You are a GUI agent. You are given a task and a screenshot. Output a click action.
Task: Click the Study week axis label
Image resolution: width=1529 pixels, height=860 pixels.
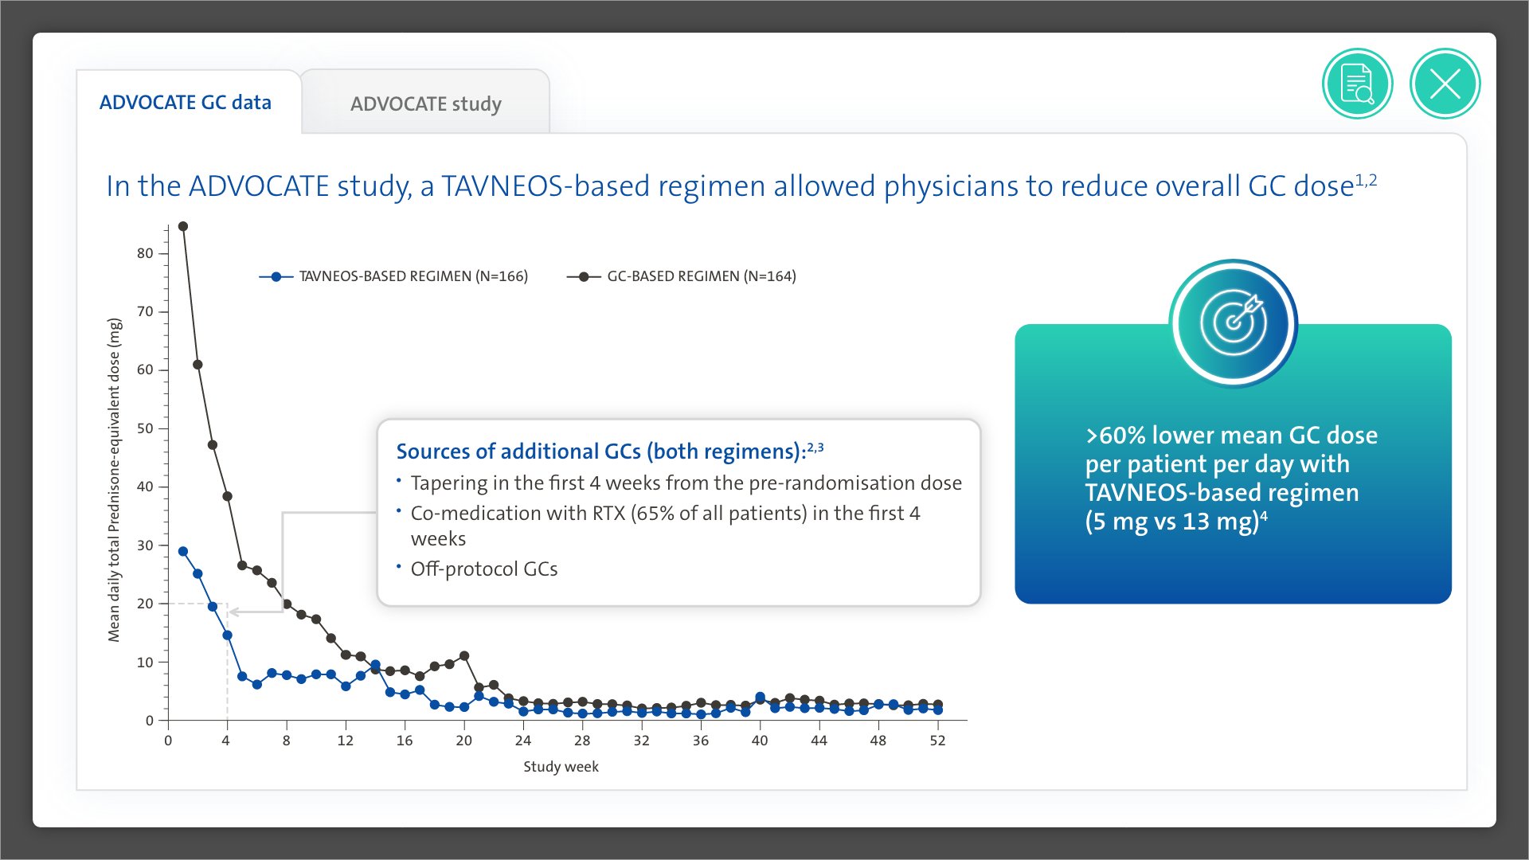coord(561,766)
